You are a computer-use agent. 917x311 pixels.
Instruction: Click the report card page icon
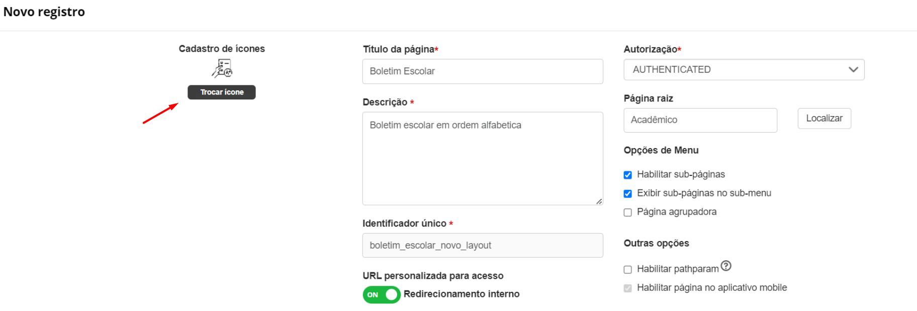222,68
